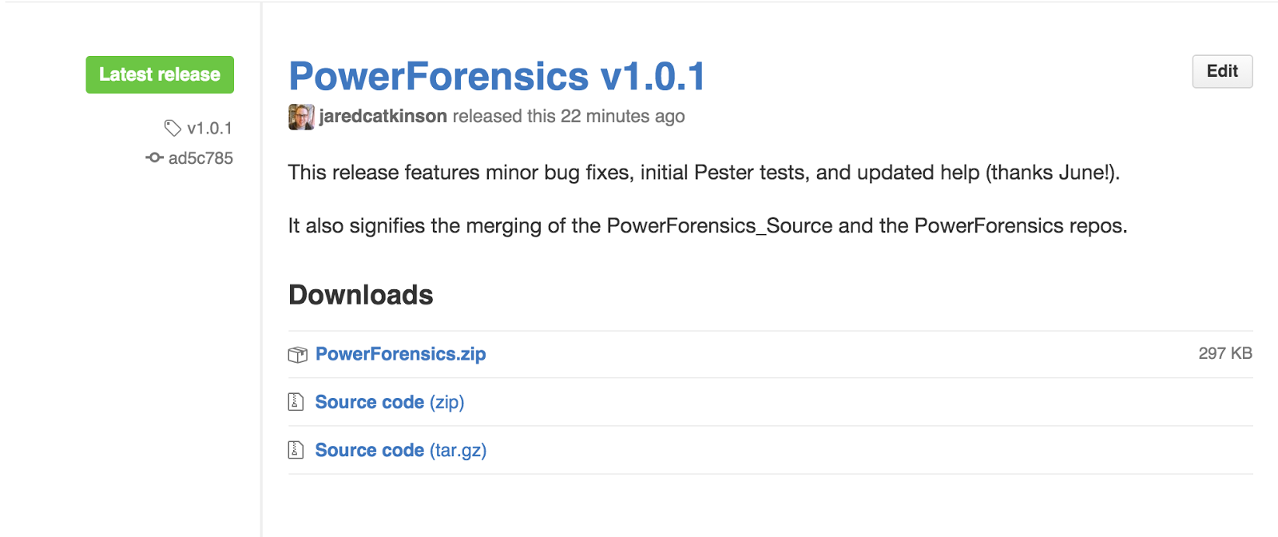Click the 297 KB file size

point(1224,353)
